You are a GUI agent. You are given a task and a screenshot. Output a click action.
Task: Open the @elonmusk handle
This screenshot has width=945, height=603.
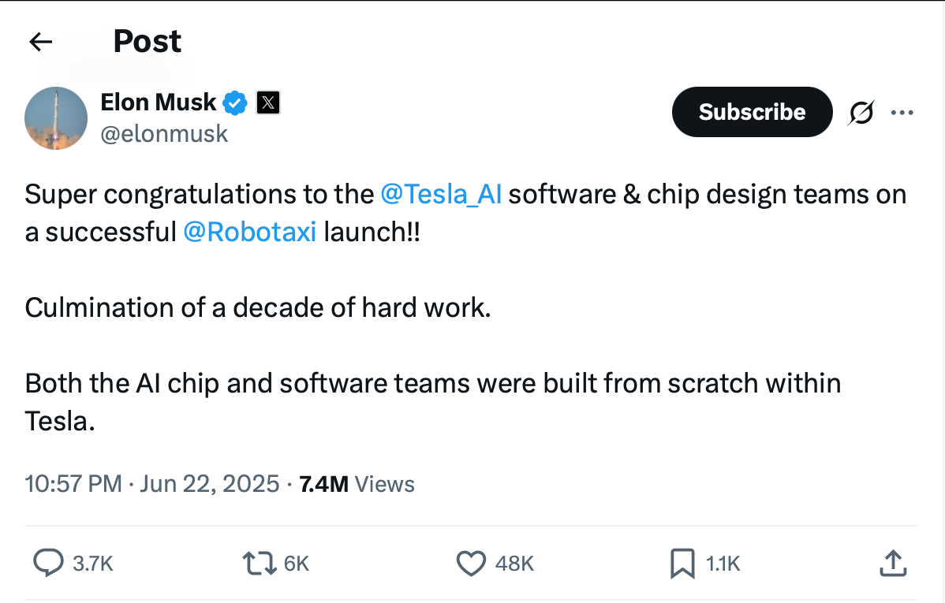[164, 134]
